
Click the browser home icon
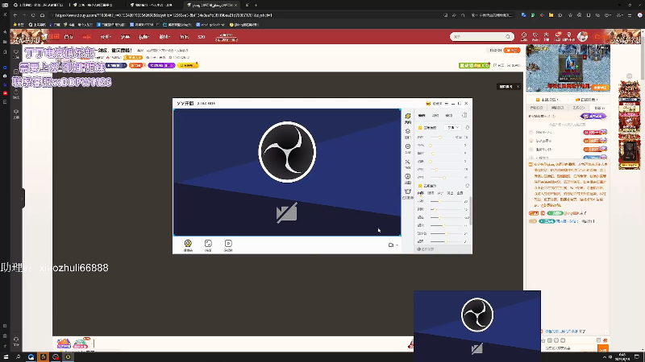pos(43,15)
